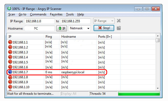168x101 pixels.
Task: Maximize the Angry IP Scanner window
Action: (x=147, y=9)
